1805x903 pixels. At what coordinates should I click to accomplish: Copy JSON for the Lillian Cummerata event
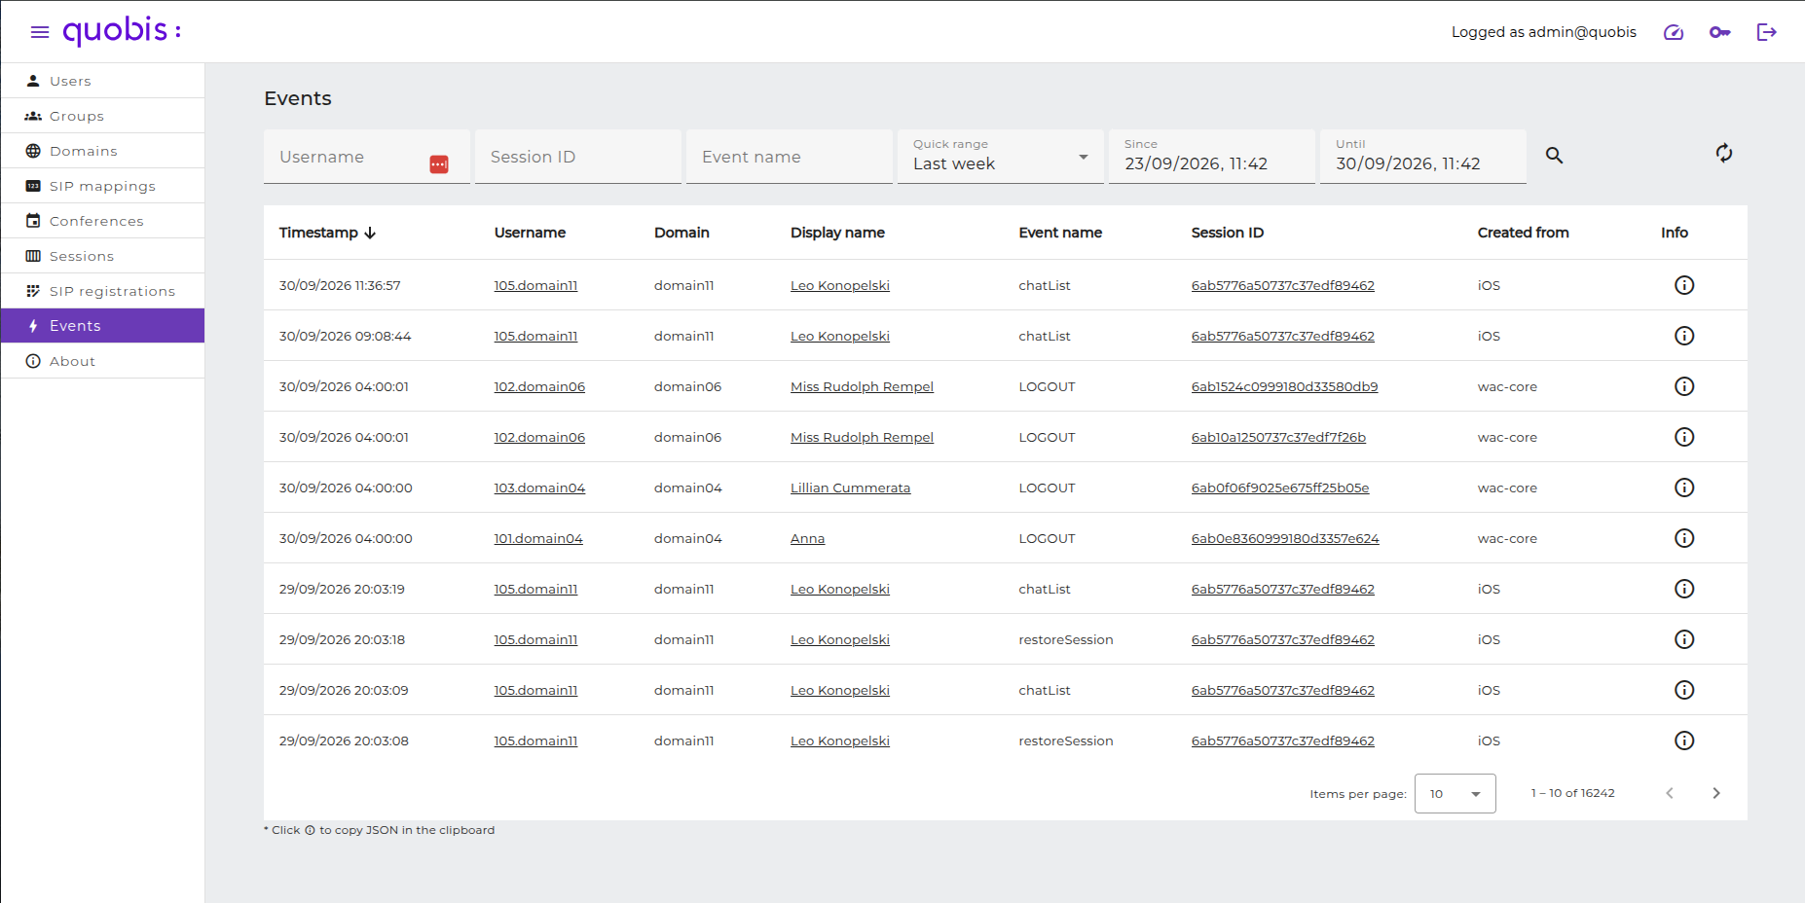1684,488
